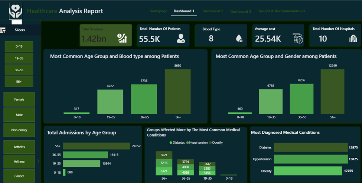
Task: Click the Total Number Of Hospitals value 10
Action: pyautogui.click(x=323, y=39)
